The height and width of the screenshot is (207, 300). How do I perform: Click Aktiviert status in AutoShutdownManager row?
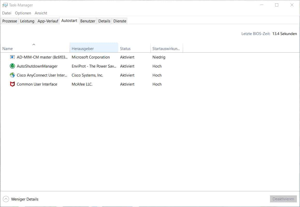127,66
